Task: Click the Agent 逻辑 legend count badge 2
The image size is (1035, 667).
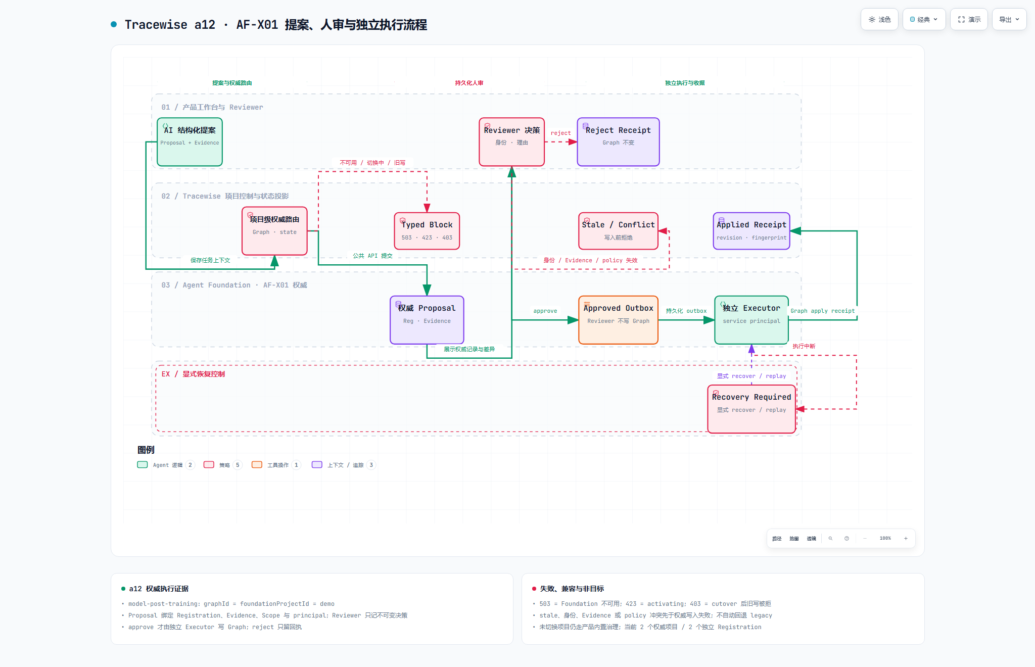Action: [x=190, y=465]
